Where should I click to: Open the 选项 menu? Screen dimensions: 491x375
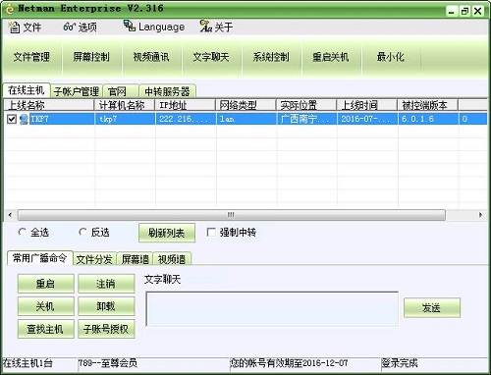coord(81,27)
